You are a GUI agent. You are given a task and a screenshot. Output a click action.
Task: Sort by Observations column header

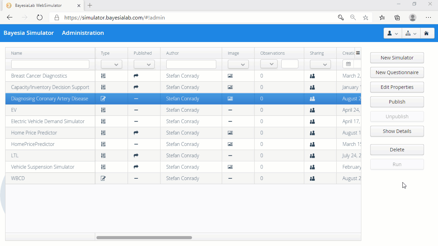pos(279,53)
